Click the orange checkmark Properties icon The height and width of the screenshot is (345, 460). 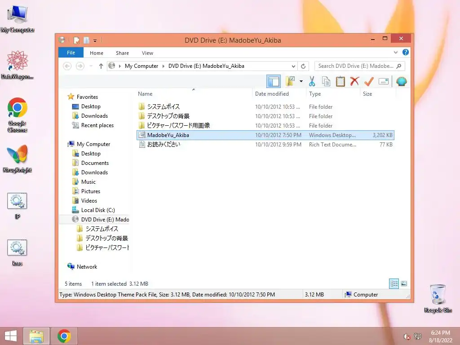(369, 81)
